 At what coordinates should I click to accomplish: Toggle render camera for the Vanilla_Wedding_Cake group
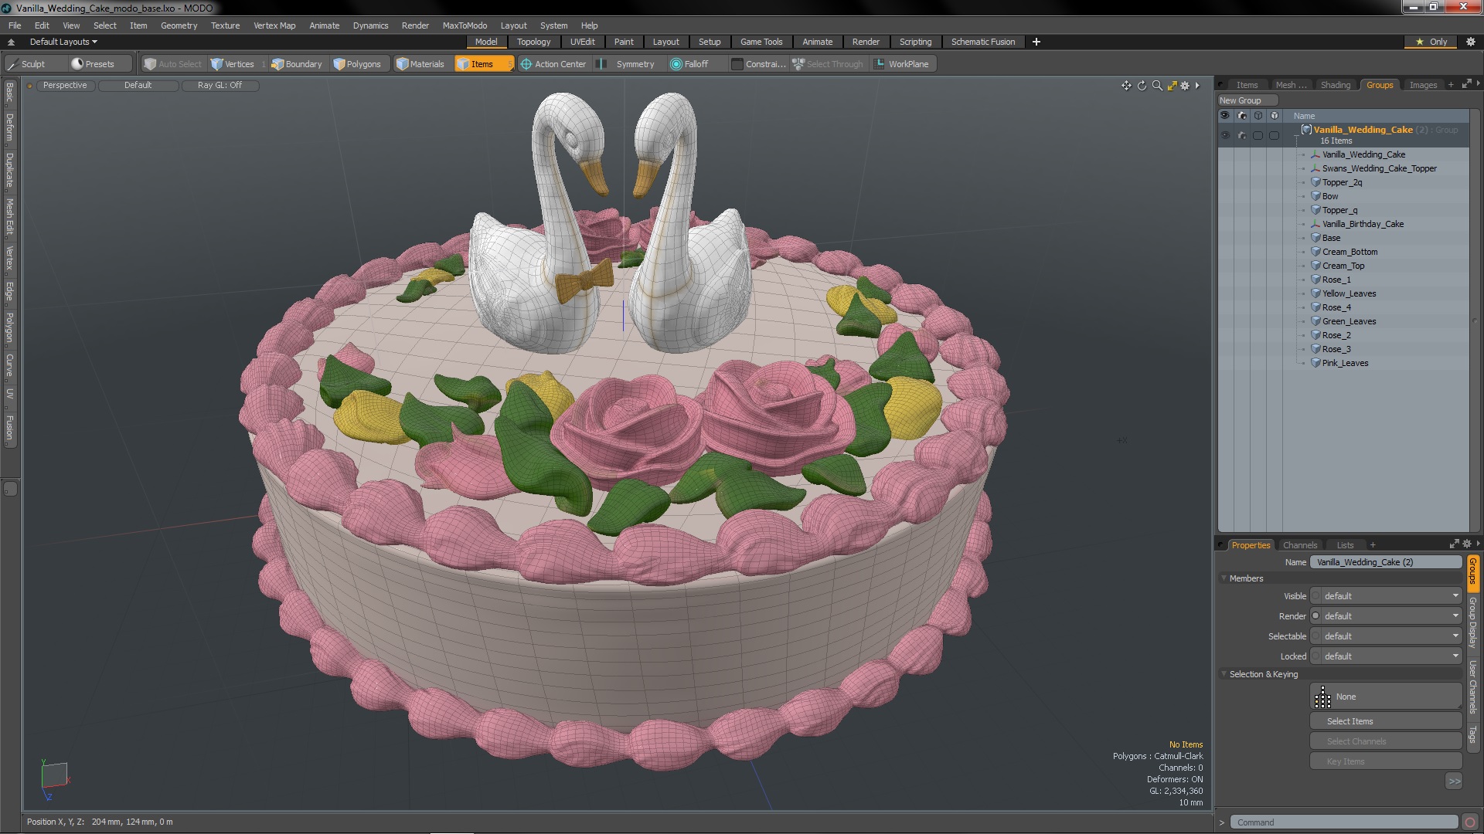pyautogui.click(x=1241, y=135)
